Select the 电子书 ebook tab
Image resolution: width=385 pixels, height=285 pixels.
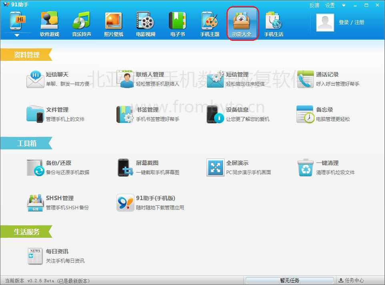[x=178, y=24]
